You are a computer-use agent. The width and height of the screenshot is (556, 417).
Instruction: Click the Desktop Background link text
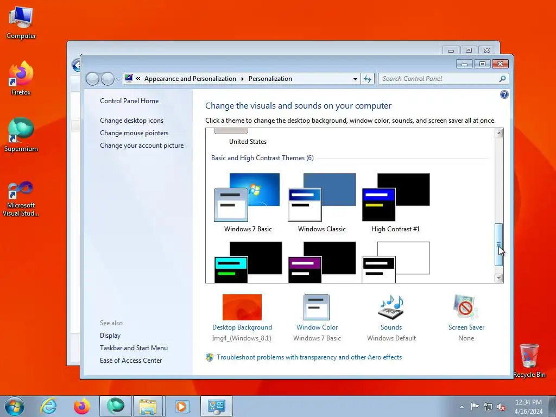(242, 327)
